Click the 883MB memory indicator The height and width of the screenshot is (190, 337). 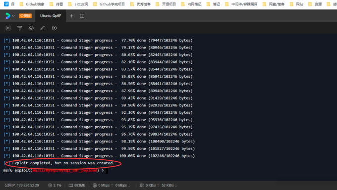point(77,185)
